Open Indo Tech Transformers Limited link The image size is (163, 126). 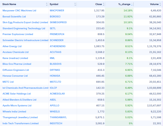click(x=21, y=123)
